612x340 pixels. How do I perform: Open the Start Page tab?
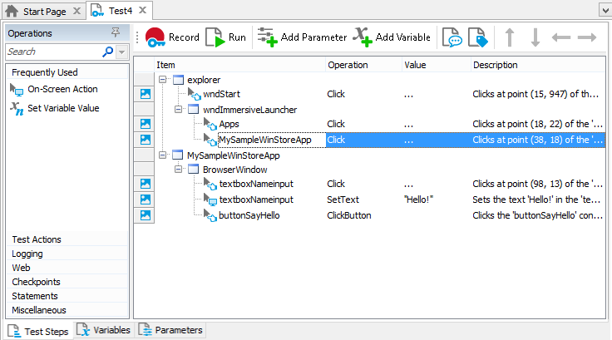click(x=42, y=10)
